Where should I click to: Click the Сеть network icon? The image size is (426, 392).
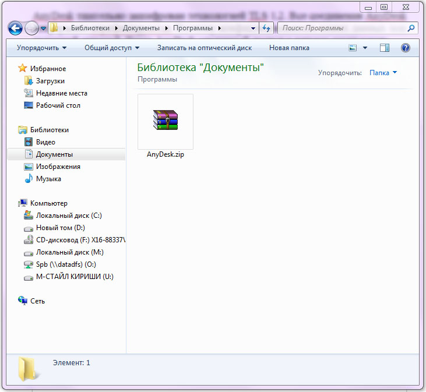pyautogui.click(x=23, y=301)
